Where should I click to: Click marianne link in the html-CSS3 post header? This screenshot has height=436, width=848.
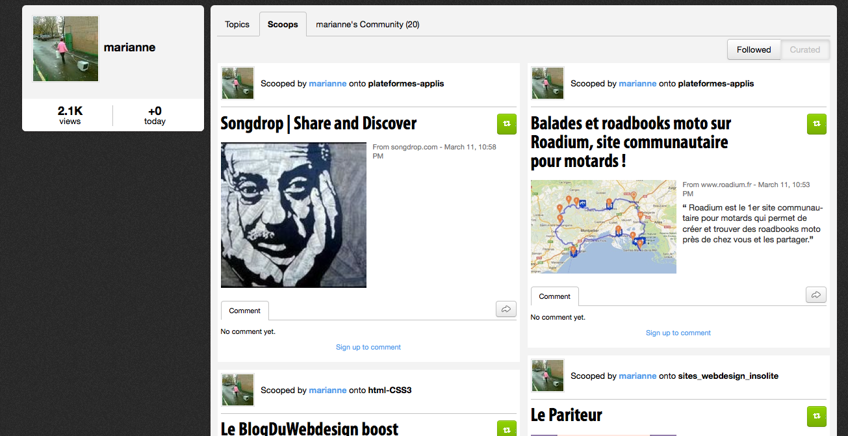click(x=328, y=390)
